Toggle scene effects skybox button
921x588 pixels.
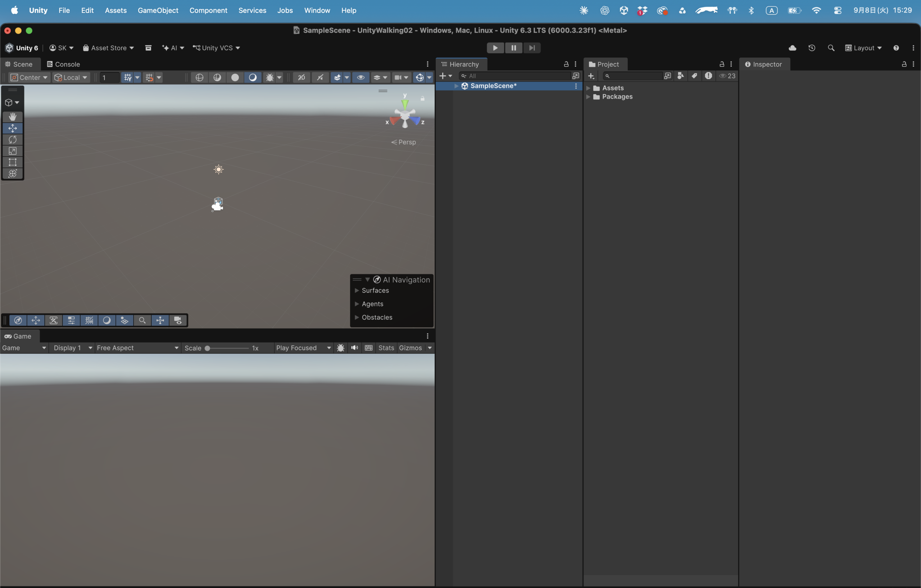[x=337, y=78]
